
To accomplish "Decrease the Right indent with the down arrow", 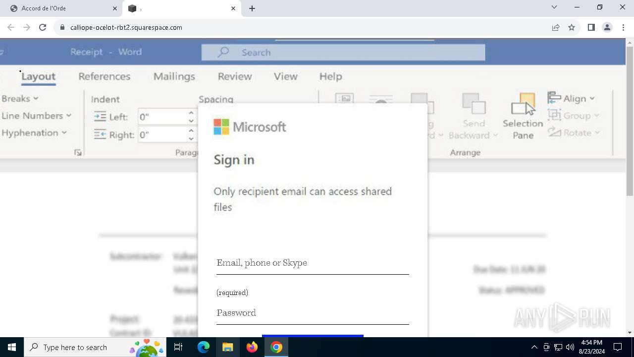I will (x=191, y=138).
